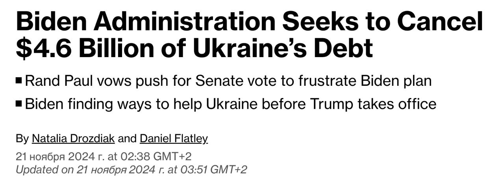Click the word "and" between author names
This screenshot has height=185, width=504.
127,139
